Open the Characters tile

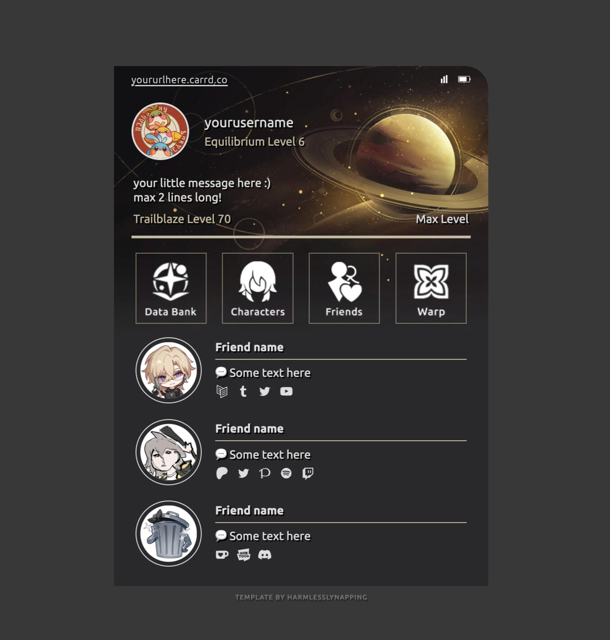[258, 288]
